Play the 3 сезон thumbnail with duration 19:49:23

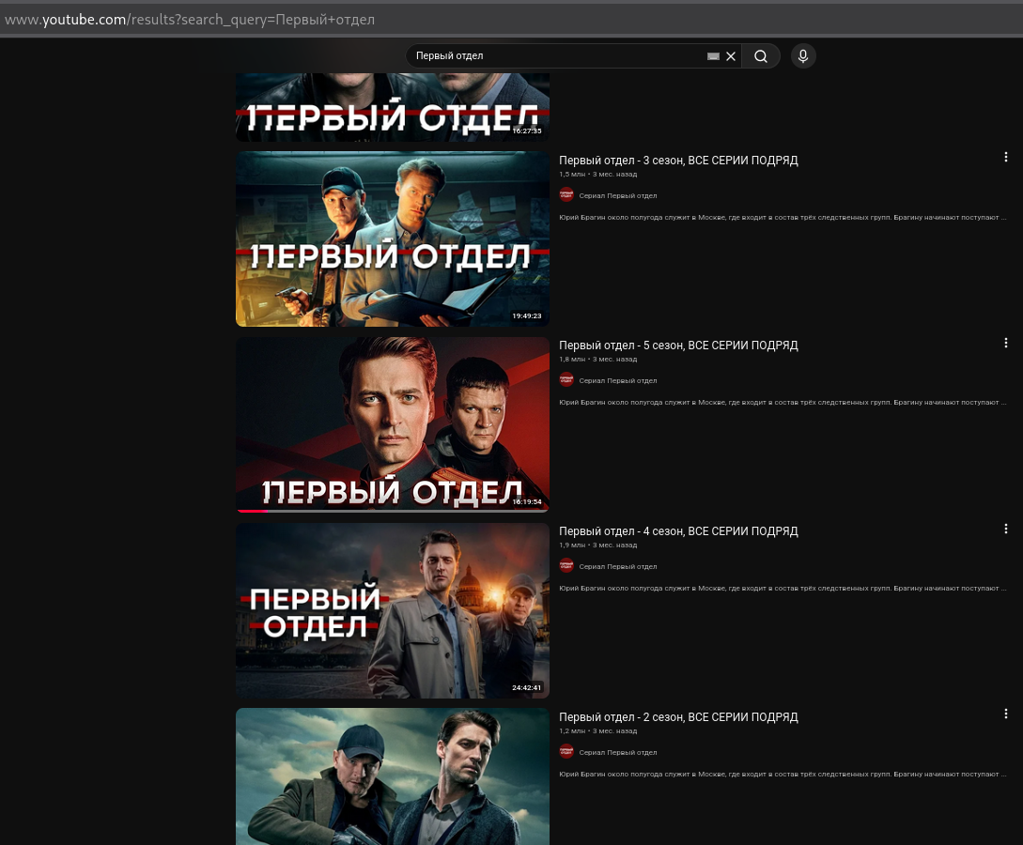(392, 238)
